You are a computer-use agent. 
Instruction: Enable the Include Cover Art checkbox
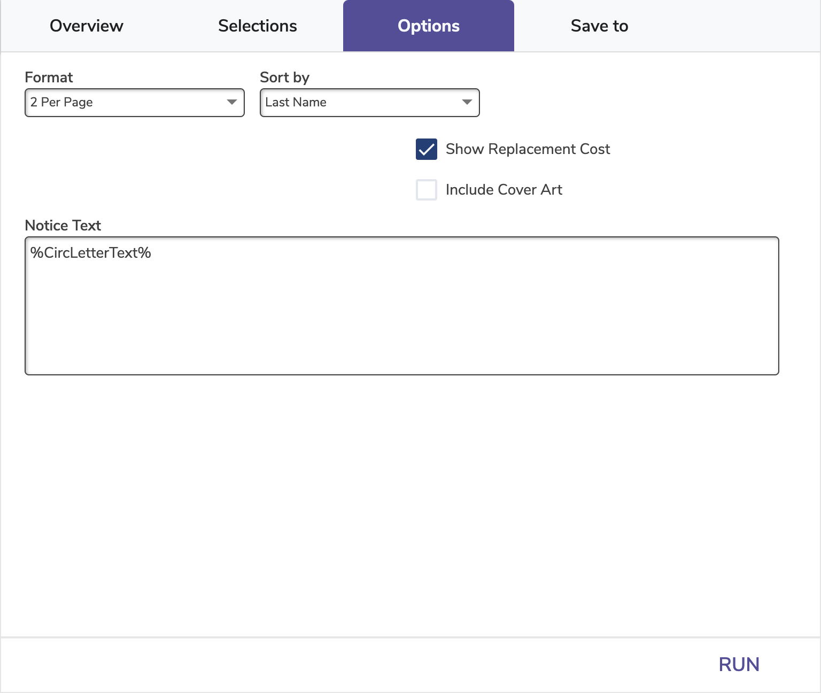click(x=427, y=190)
